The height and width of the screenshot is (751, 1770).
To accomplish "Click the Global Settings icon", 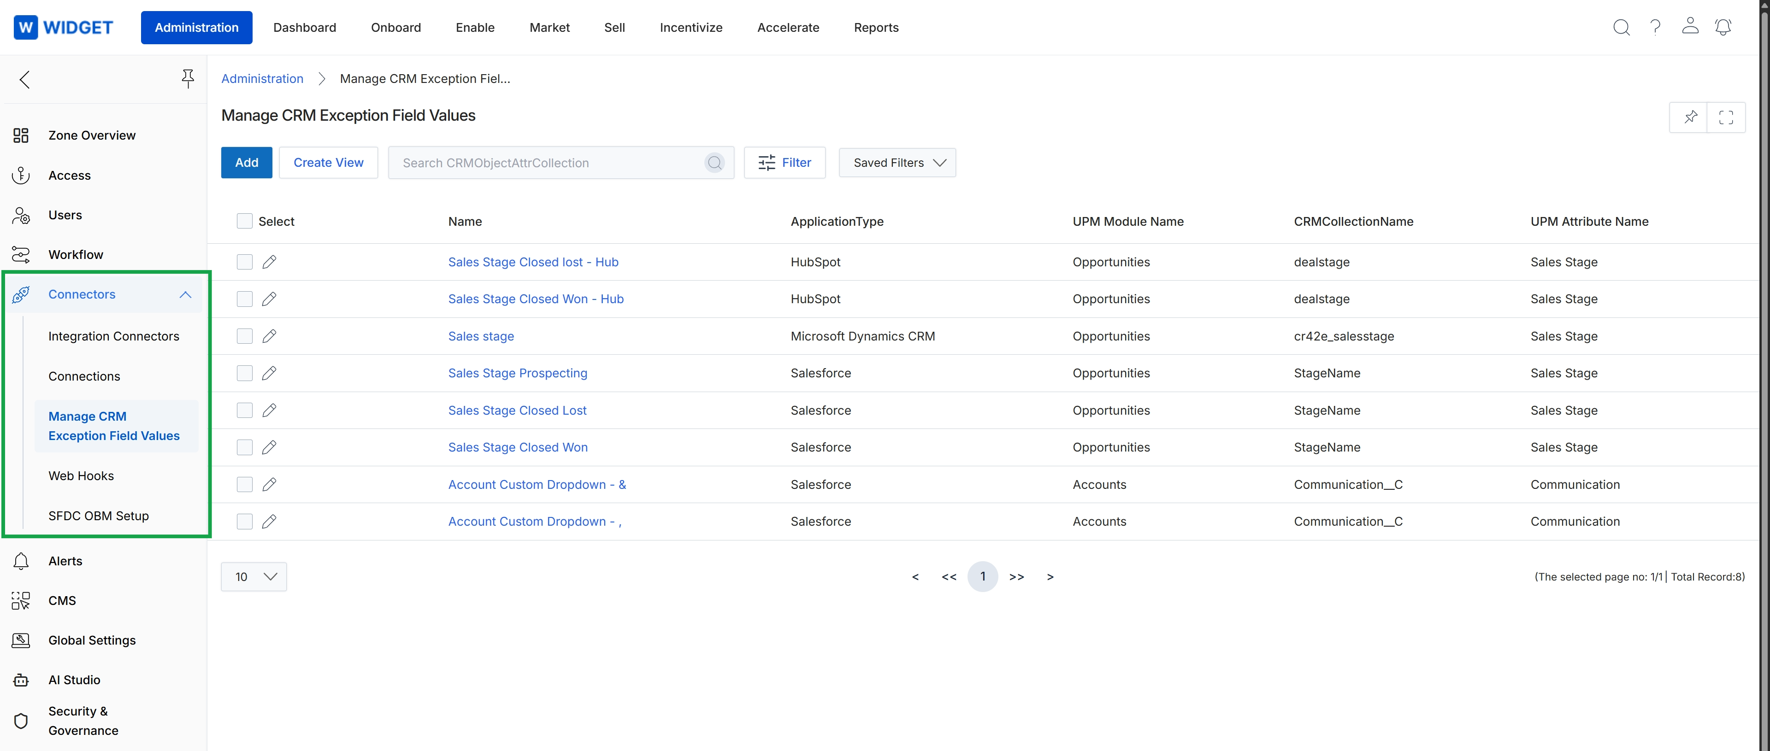I will [x=21, y=640].
